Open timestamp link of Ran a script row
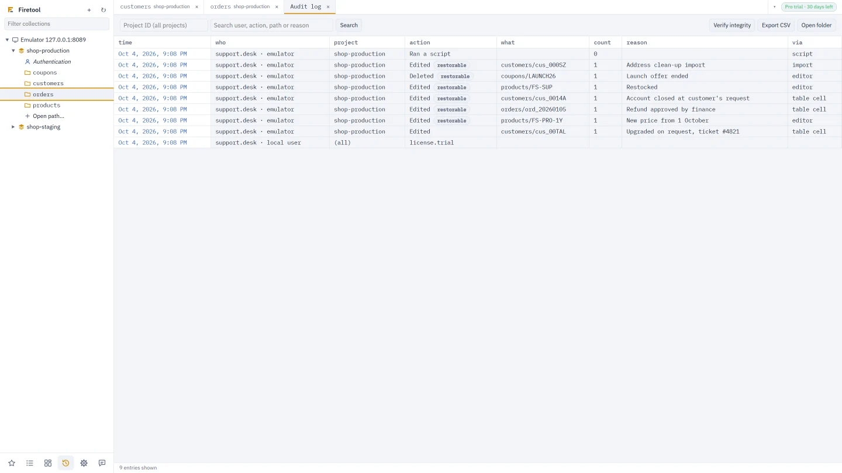Image resolution: width=842 pixels, height=473 pixels. tap(153, 54)
